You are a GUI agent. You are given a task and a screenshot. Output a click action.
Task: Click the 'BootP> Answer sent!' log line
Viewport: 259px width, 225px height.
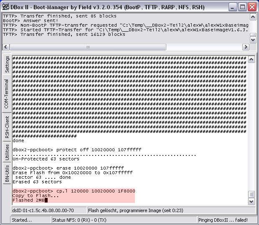(x=30, y=20)
